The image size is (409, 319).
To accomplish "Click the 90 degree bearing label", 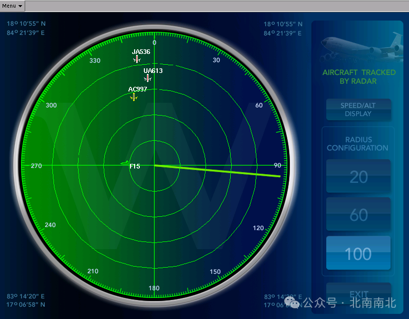I will [x=277, y=165].
